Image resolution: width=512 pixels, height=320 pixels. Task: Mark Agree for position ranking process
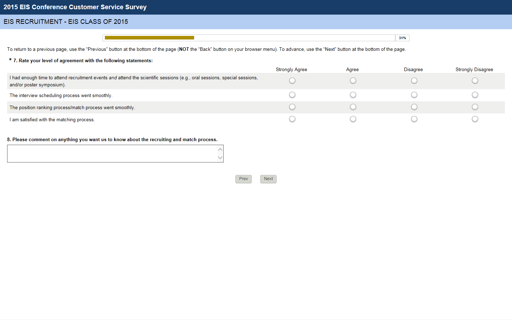(353, 107)
